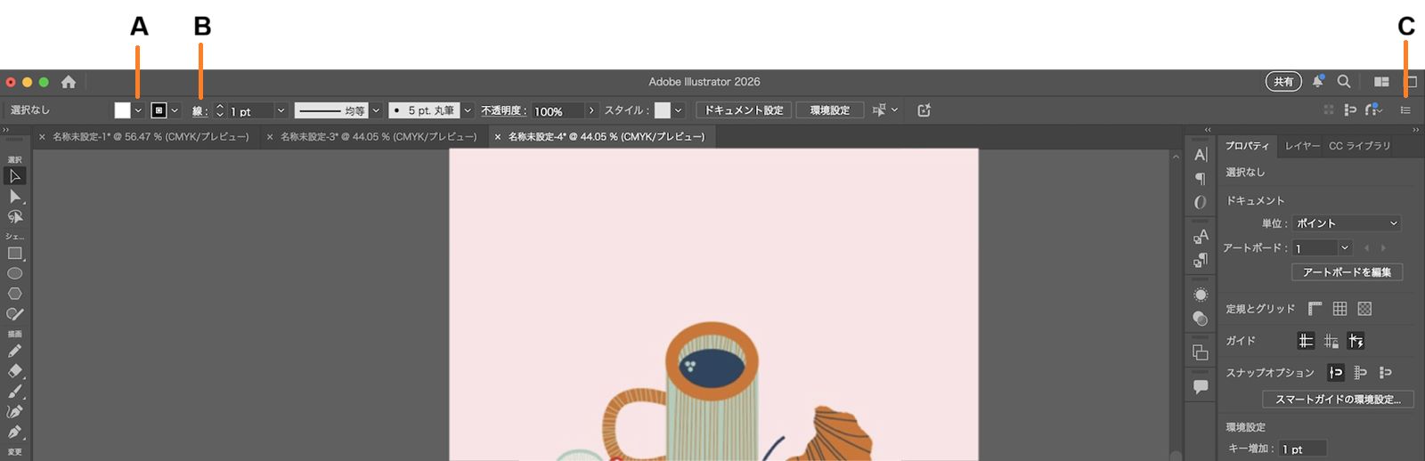Toggle snap to point option
Viewport: 1425px width, 461px height.
[x=1335, y=373]
